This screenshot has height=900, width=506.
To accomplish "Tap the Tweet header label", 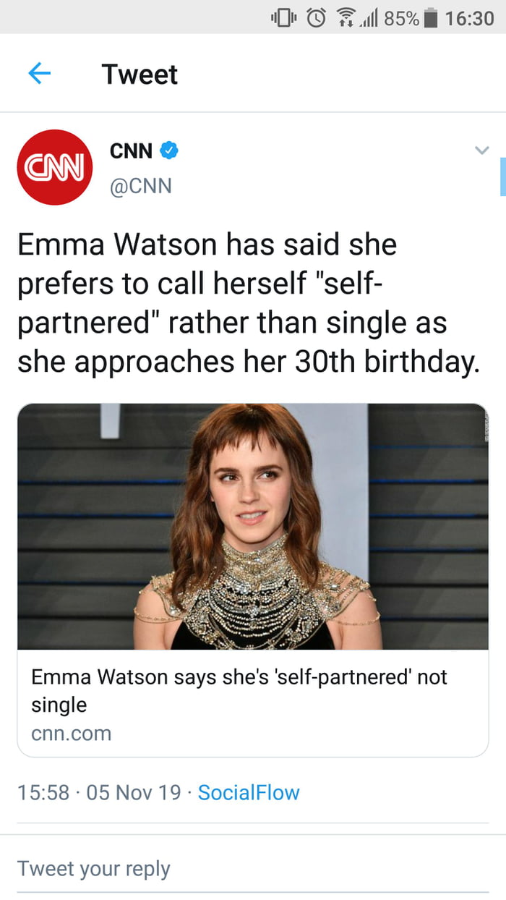I will point(139,74).
